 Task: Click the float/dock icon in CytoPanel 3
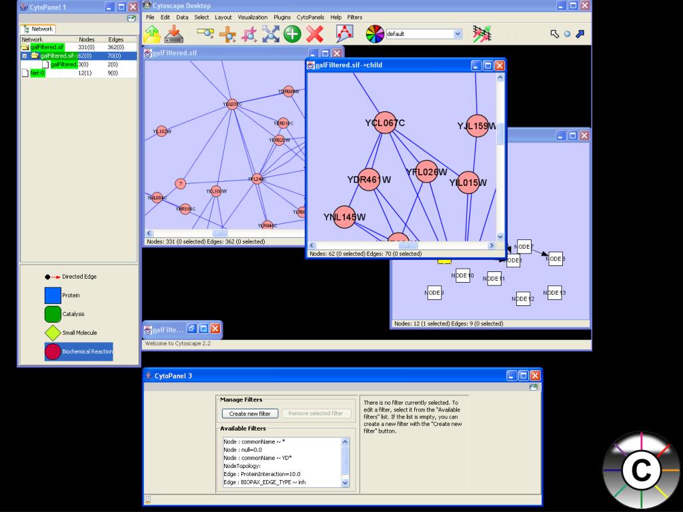(x=533, y=387)
